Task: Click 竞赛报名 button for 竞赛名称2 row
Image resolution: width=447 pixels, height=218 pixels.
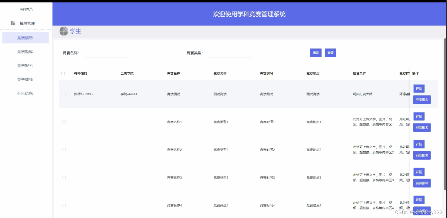Action: [x=422, y=155]
